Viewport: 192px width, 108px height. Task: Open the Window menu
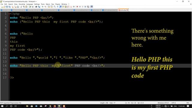[x=64, y=4]
